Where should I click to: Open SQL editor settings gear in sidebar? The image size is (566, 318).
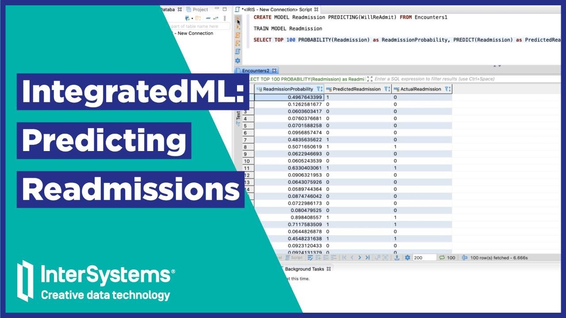(x=238, y=61)
